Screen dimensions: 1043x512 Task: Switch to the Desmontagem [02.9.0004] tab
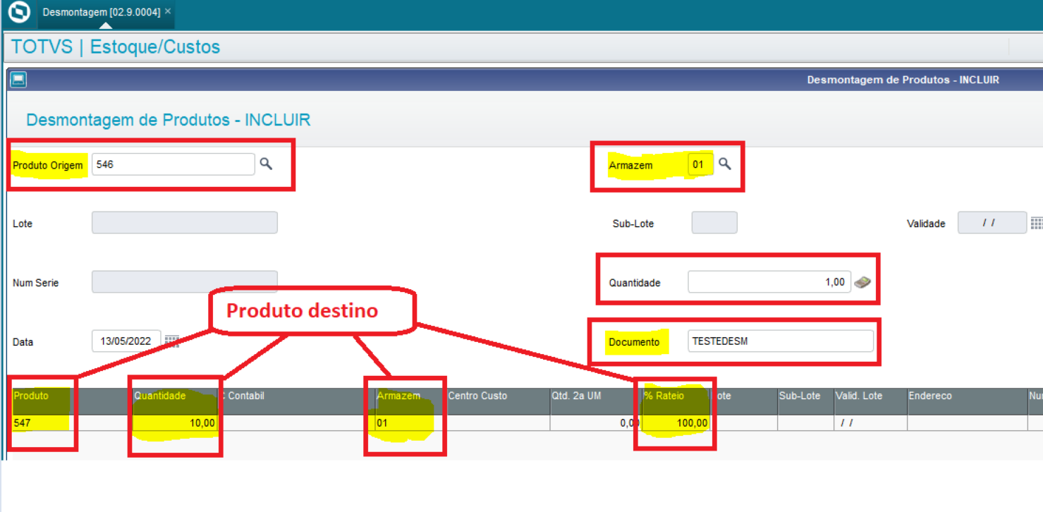coord(102,13)
